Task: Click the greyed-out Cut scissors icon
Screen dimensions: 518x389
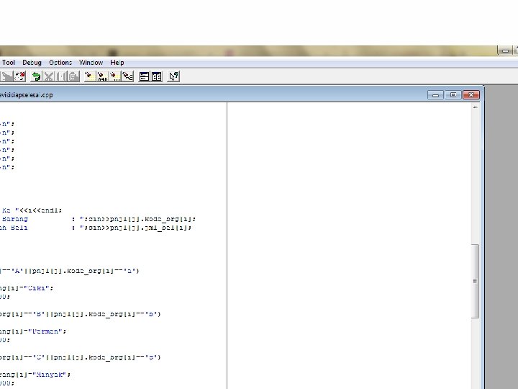Action: click(x=49, y=77)
